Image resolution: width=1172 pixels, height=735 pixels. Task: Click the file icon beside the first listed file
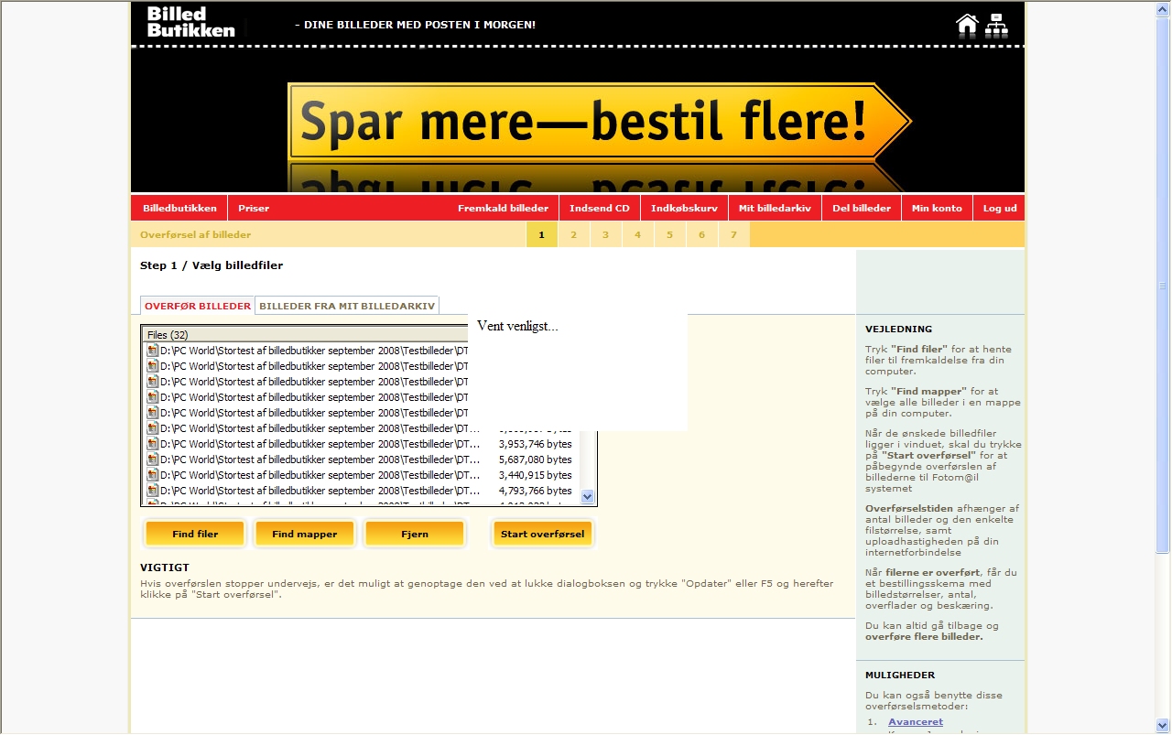(x=153, y=350)
